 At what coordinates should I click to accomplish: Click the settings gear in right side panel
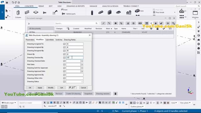pyautogui.click(x=198, y=44)
